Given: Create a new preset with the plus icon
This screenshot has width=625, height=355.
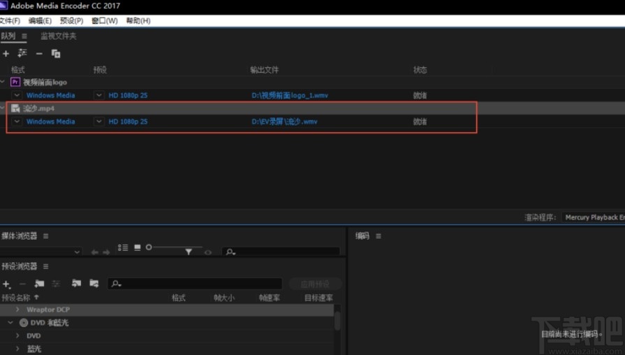Looking at the screenshot, I should (6, 284).
